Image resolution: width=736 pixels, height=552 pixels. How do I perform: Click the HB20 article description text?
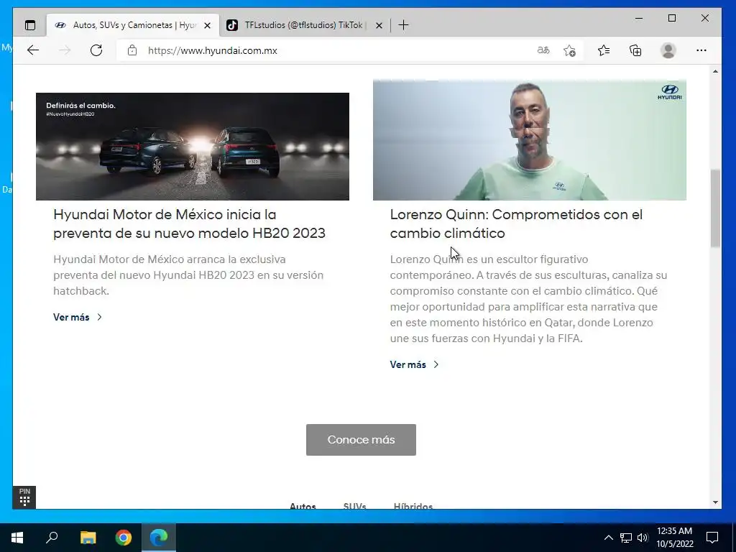point(188,275)
